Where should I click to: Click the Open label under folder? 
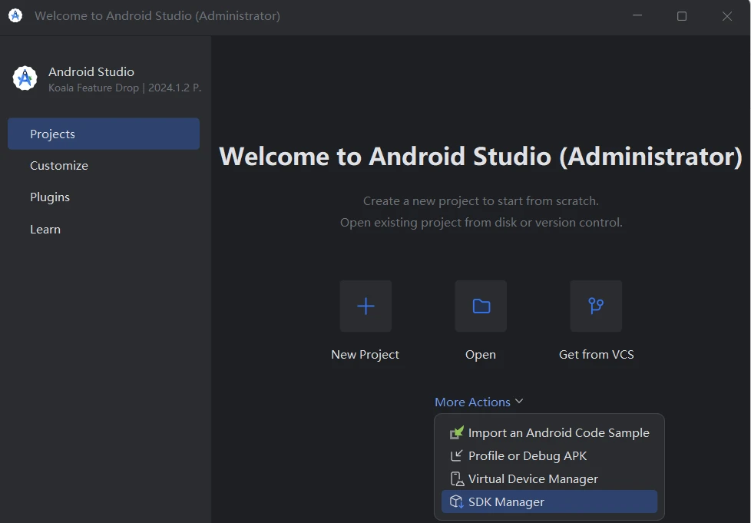[481, 355]
